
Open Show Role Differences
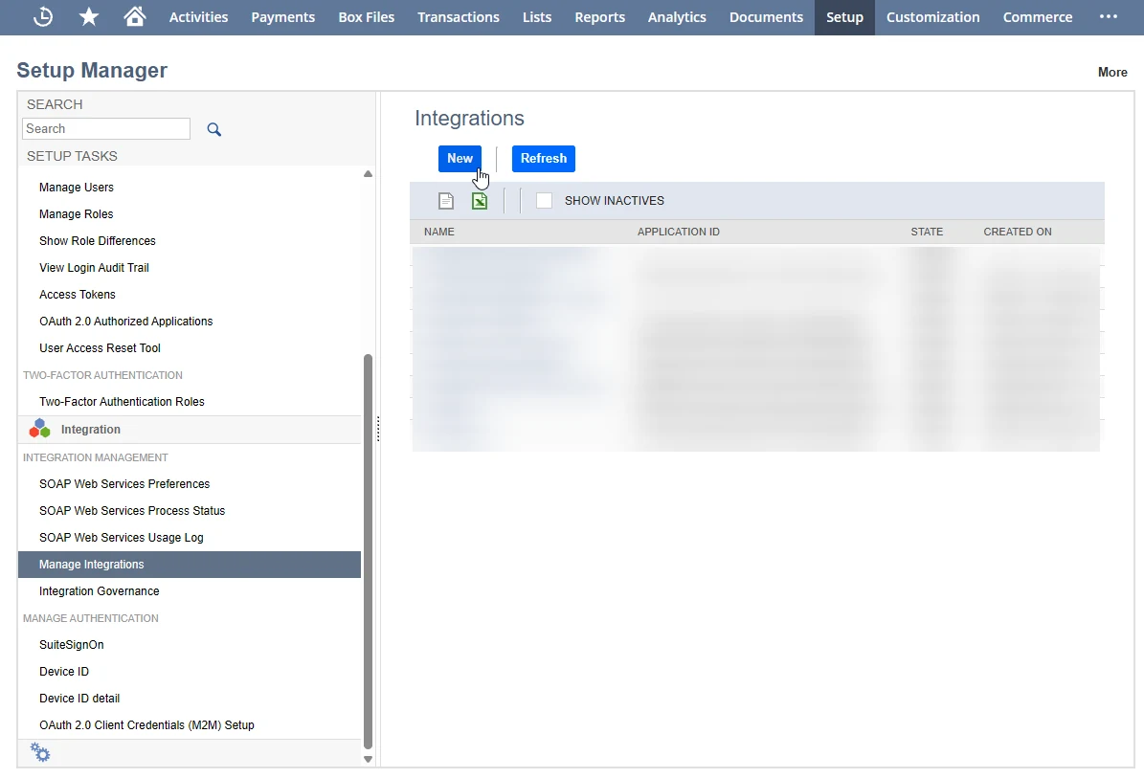[98, 240]
